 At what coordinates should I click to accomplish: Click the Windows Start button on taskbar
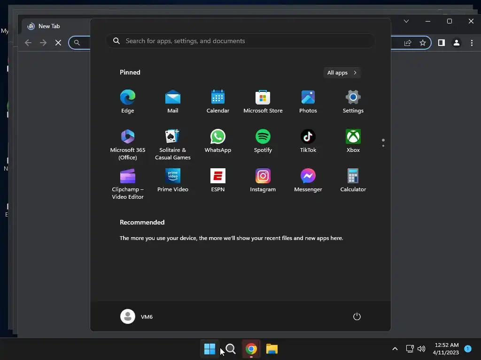(x=210, y=349)
